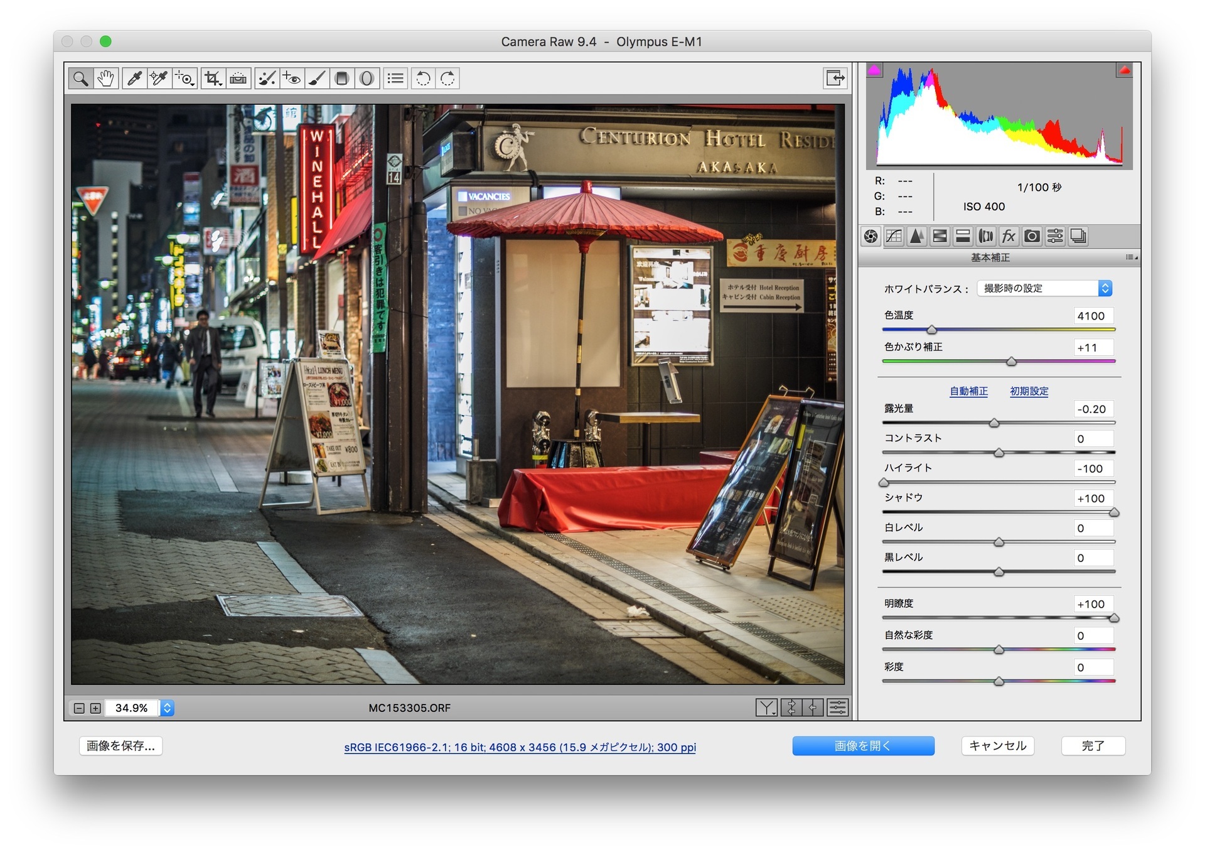Open the zoom level dropdown at 34.9%
The height and width of the screenshot is (852, 1205).
coord(167,708)
